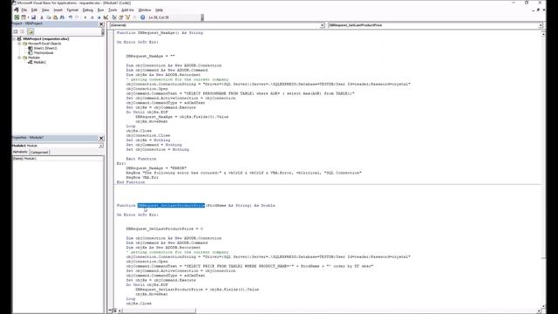
Task: Click the Excel icon left of File menu
Action: [17, 10]
